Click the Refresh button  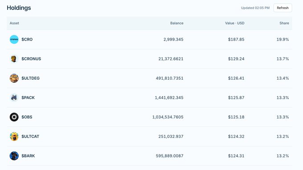(283, 8)
